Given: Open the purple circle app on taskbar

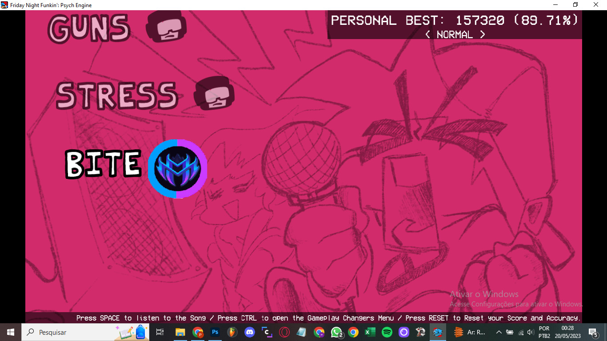Looking at the screenshot, I should point(404,332).
